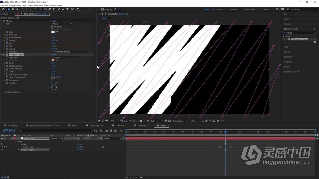Click the Composition Flowchart icon in viewer bar
Viewport: 319px width, 179px height.
pyautogui.click(x=214, y=121)
